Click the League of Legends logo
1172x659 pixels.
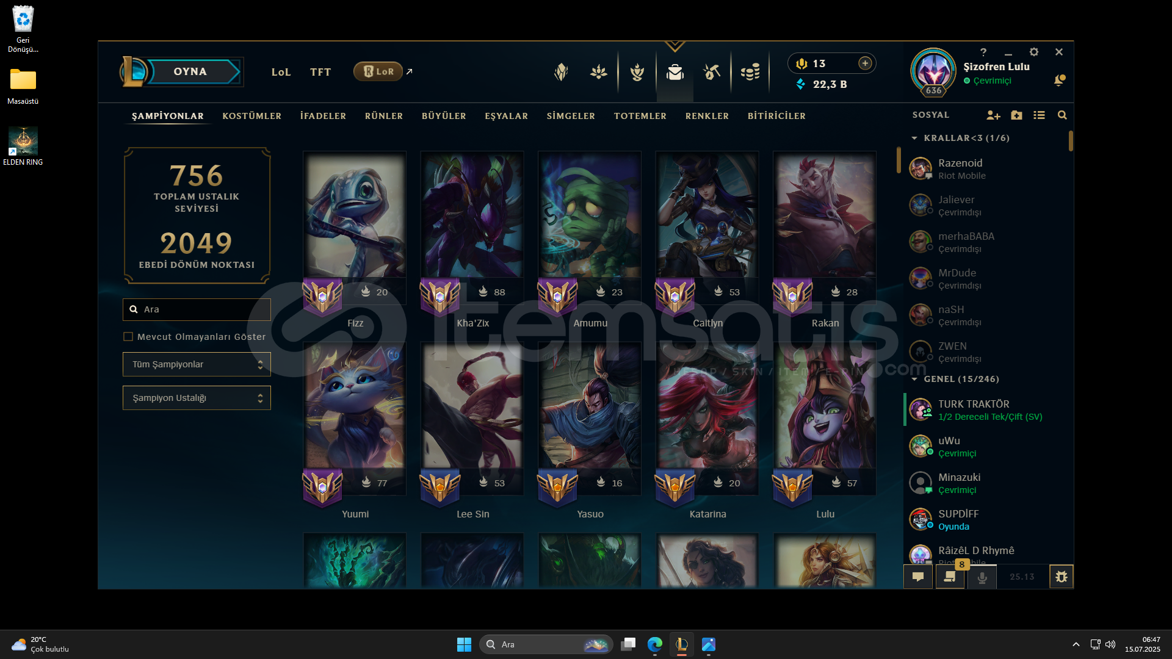click(134, 71)
